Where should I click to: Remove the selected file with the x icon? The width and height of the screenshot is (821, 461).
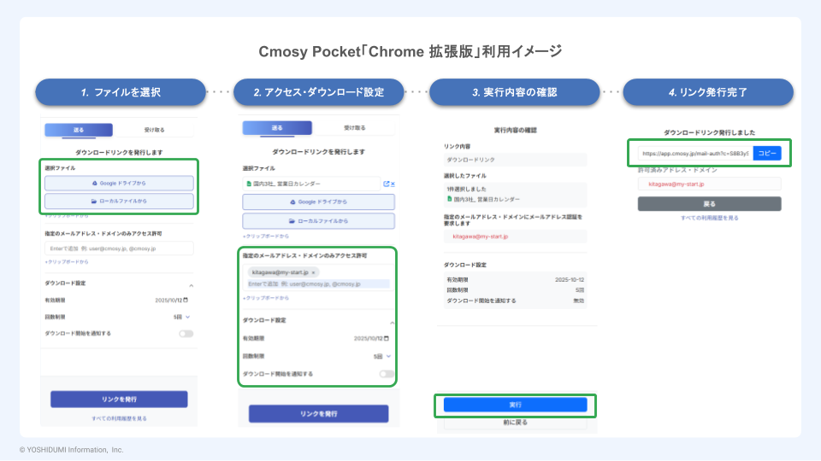coord(393,184)
